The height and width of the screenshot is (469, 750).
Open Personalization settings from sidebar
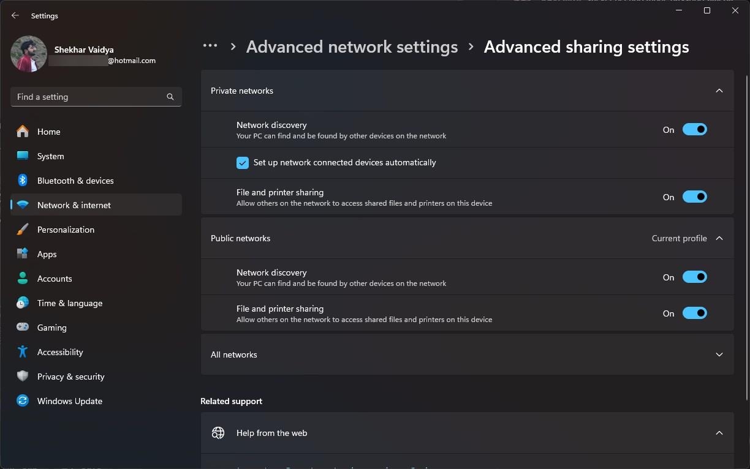tap(66, 229)
